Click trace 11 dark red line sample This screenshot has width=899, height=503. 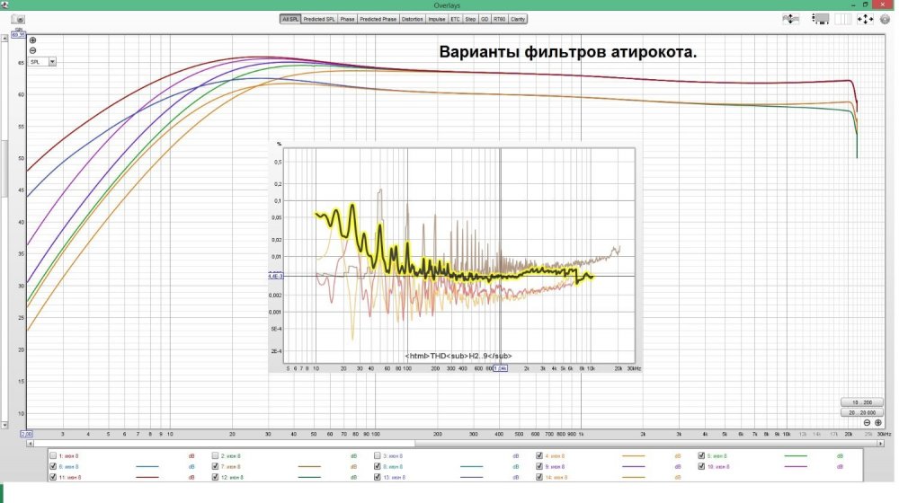coord(147,477)
